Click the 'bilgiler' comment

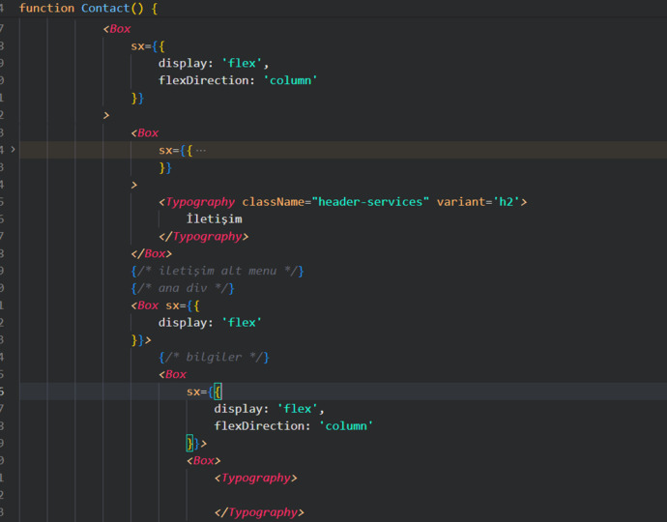214,357
